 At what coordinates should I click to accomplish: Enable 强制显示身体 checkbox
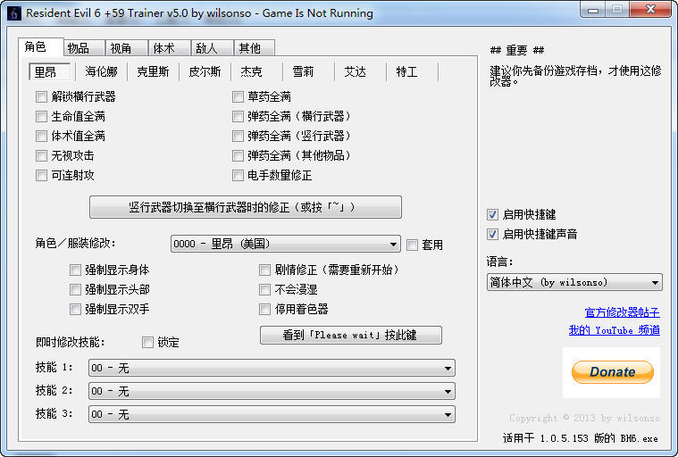point(75,270)
